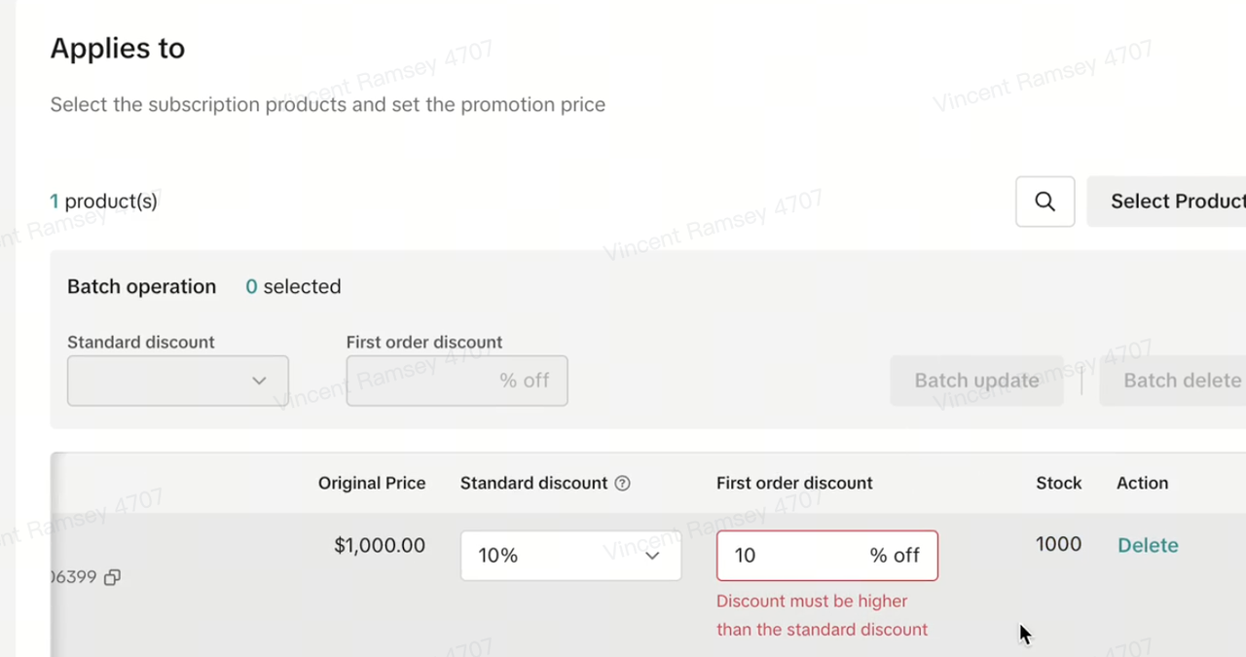Click the table's First order discount column header
Screen dimensions: 1246x657
[x=793, y=483]
